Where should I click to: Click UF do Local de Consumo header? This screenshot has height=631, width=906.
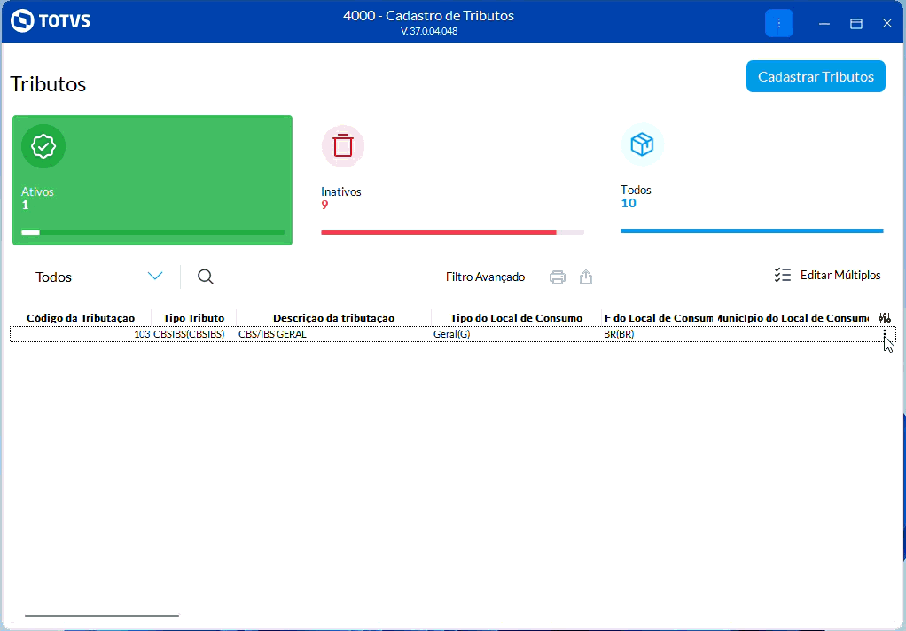coord(658,318)
